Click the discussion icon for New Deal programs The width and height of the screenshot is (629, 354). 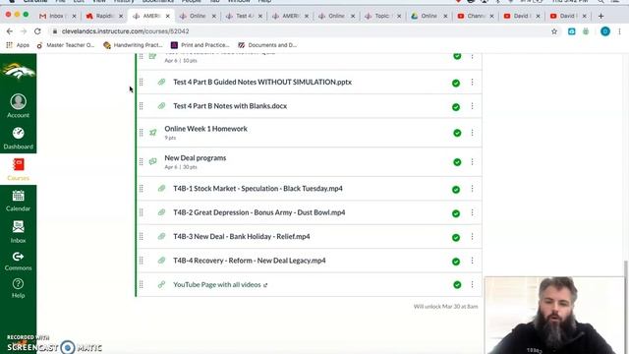[x=153, y=161]
